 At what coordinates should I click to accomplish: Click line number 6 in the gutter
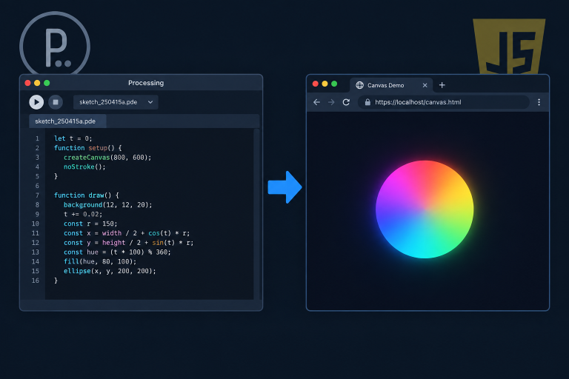pos(37,186)
